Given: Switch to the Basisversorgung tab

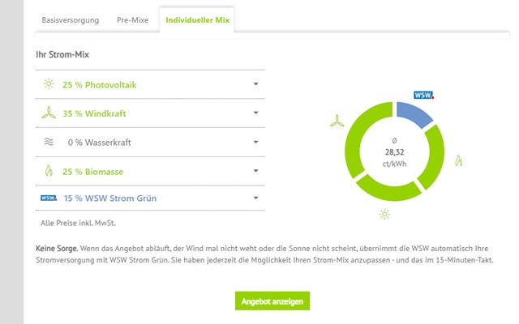Looking at the screenshot, I should 71,20.
